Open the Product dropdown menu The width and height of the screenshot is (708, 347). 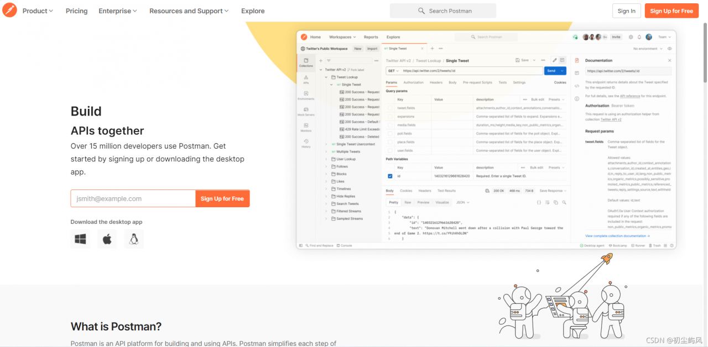38,11
